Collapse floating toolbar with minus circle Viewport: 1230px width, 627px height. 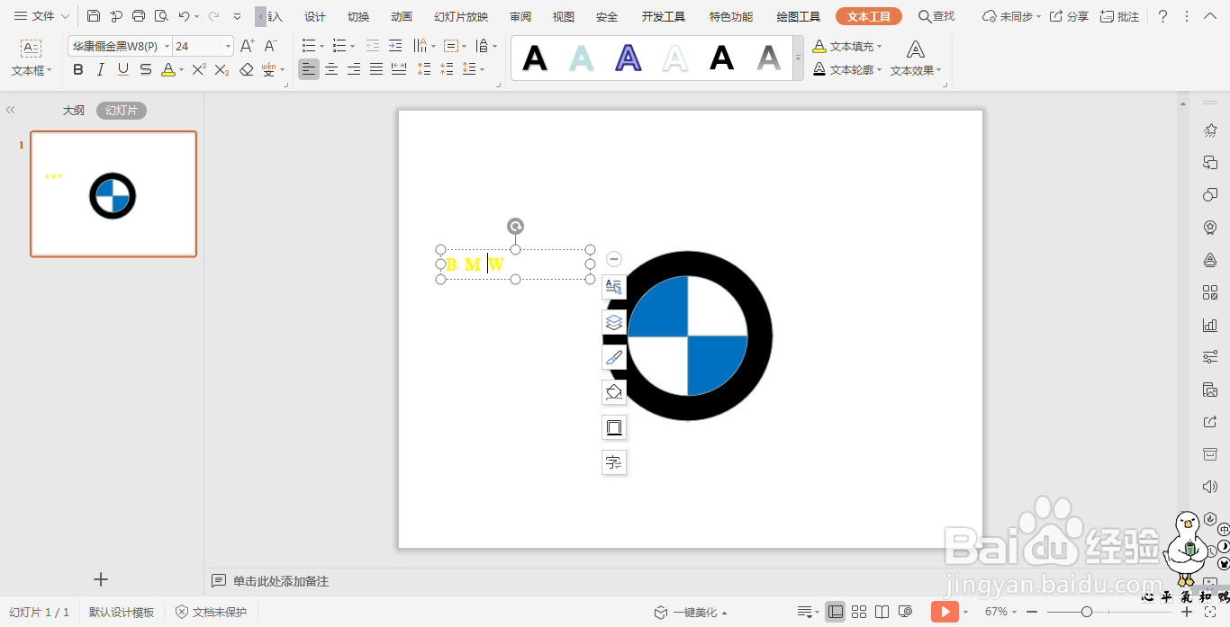[x=614, y=259]
